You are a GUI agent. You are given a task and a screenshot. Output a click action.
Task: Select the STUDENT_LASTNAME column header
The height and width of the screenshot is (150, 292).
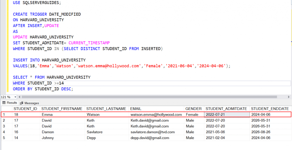point(106,109)
